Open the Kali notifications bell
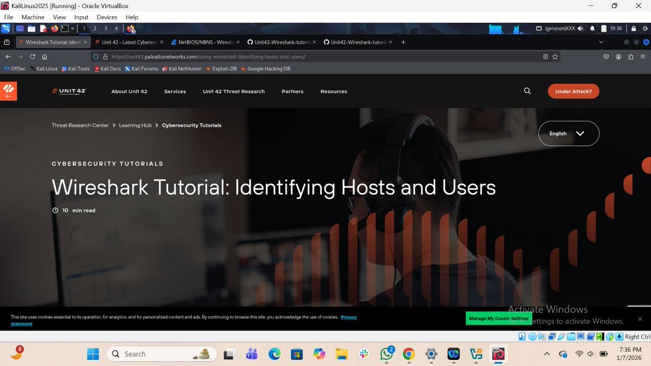Viewport: 651px width, 366px height. 592,28
